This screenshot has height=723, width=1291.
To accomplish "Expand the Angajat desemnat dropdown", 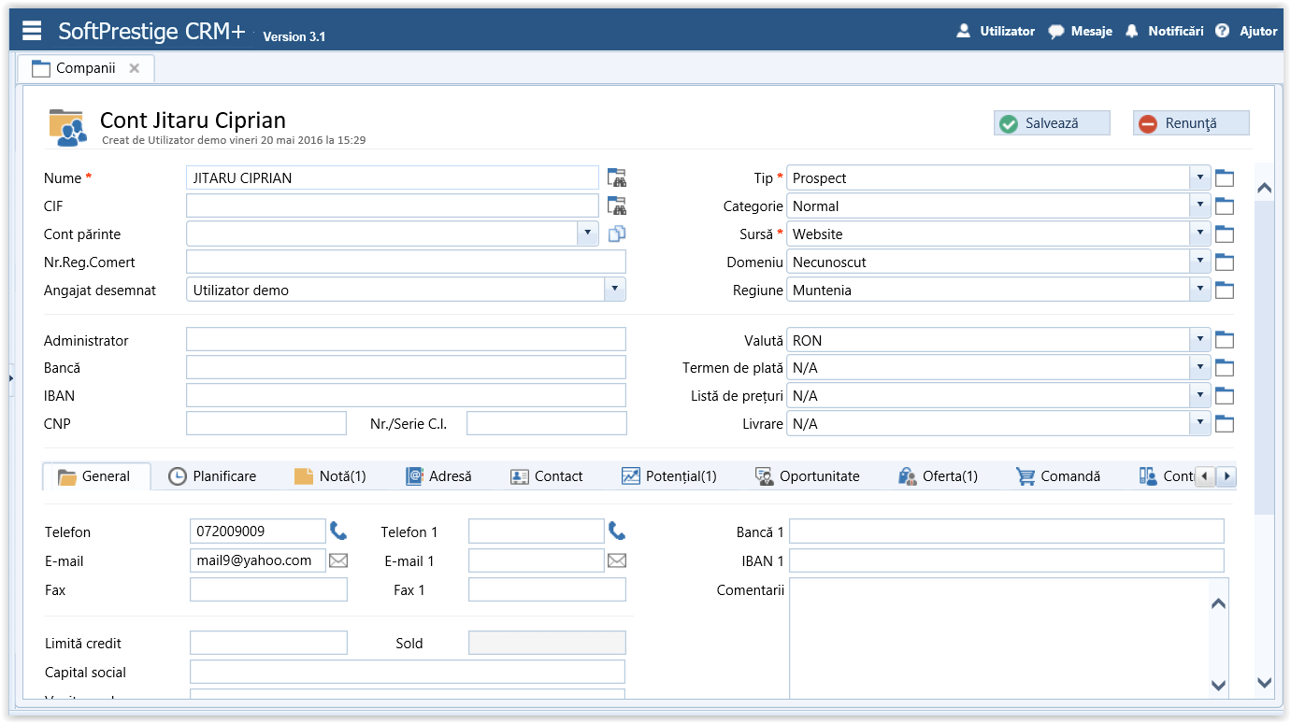I will (x=615, y=290).
